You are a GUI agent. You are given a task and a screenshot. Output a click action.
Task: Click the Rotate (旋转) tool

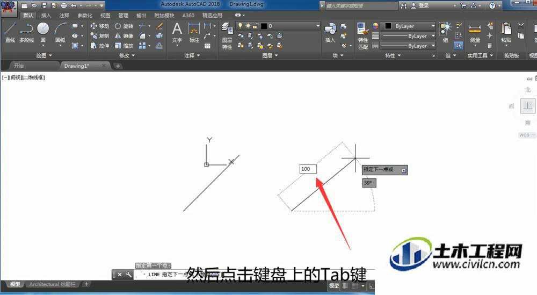124,26
